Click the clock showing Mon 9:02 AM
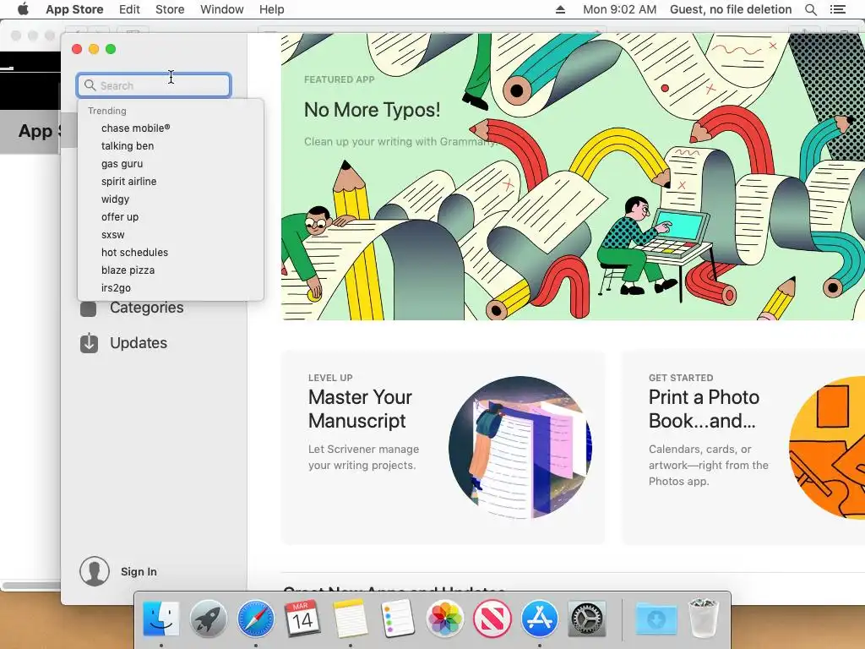Image resolution: width=865 pixels, height=649 pixels. coord(619,9)
